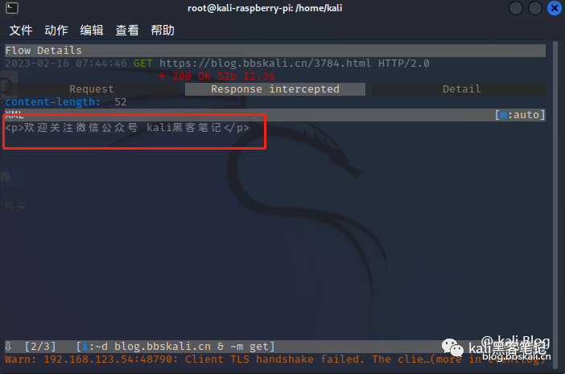Open the 动作 menu
The width and height of the screenshot is (565, 374).
point(56,31)
